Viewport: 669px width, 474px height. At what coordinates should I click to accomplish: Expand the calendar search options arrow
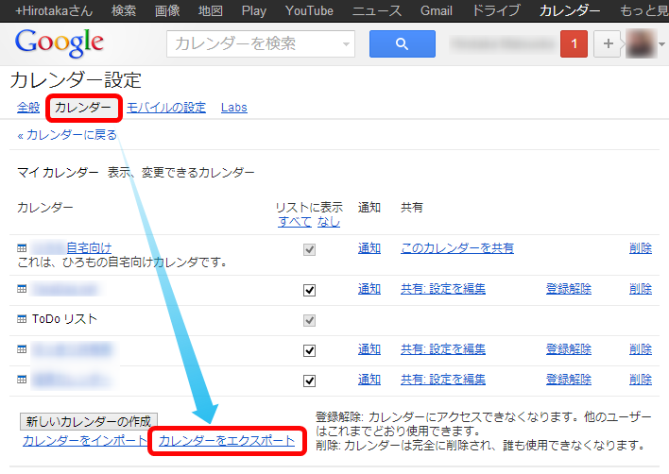pyautogui.click(x=346, y=43)
